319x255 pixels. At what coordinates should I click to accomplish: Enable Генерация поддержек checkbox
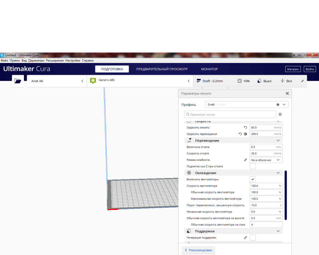click(x=253, y=237)
